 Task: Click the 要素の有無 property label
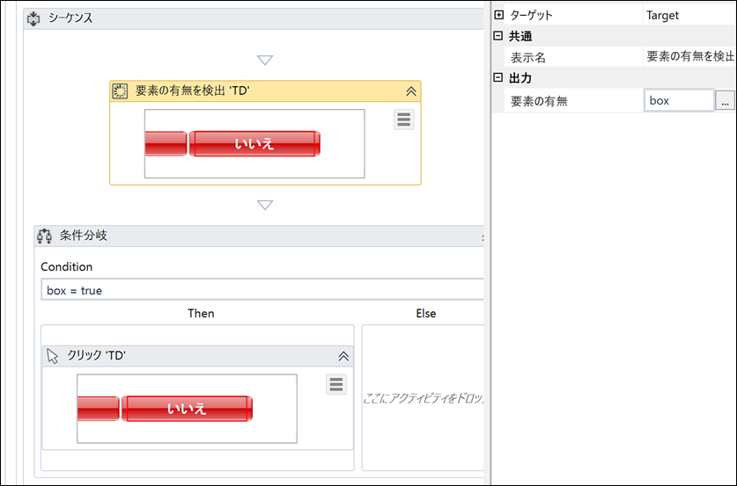coord(539,101)
